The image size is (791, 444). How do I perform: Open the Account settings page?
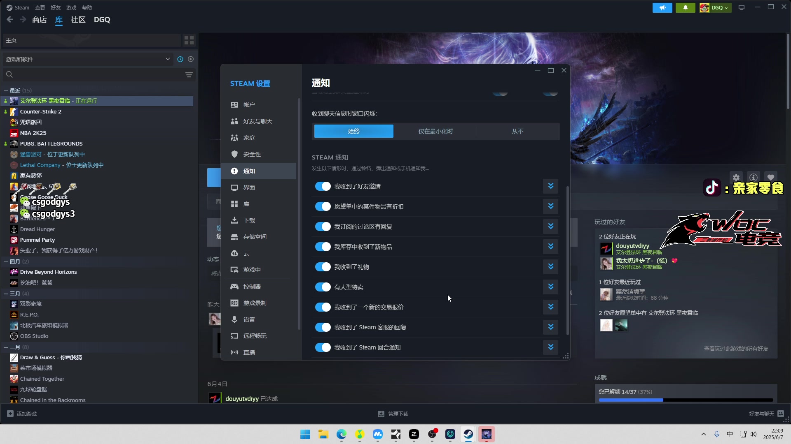point(258,105)
